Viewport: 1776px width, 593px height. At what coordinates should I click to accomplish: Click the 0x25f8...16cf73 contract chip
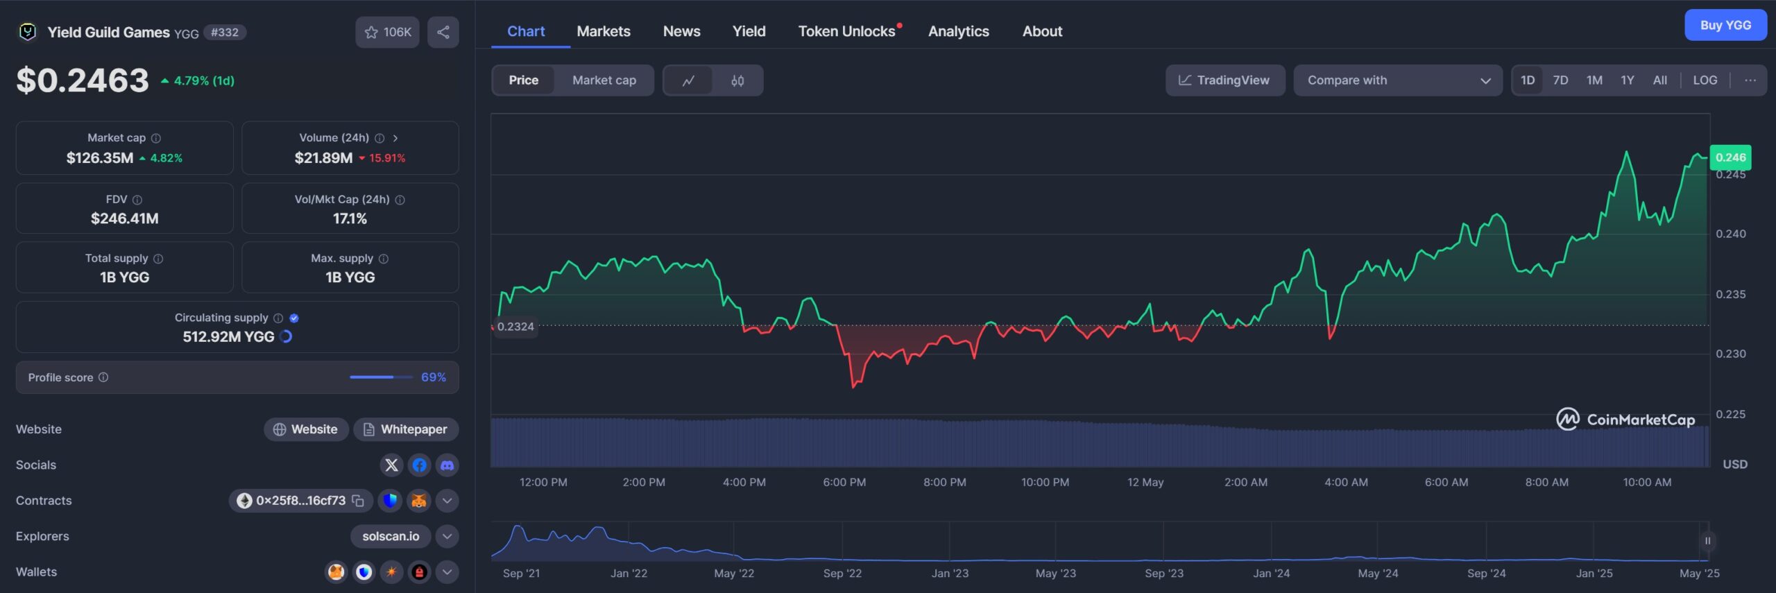301,501
